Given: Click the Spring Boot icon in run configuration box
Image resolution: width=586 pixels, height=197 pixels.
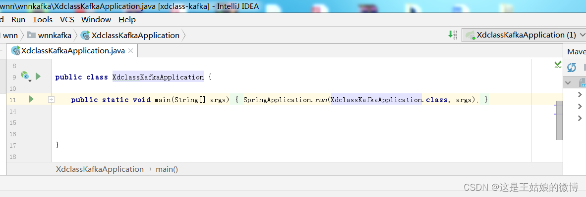Looking at the screenshot, I should coord(470,36).
